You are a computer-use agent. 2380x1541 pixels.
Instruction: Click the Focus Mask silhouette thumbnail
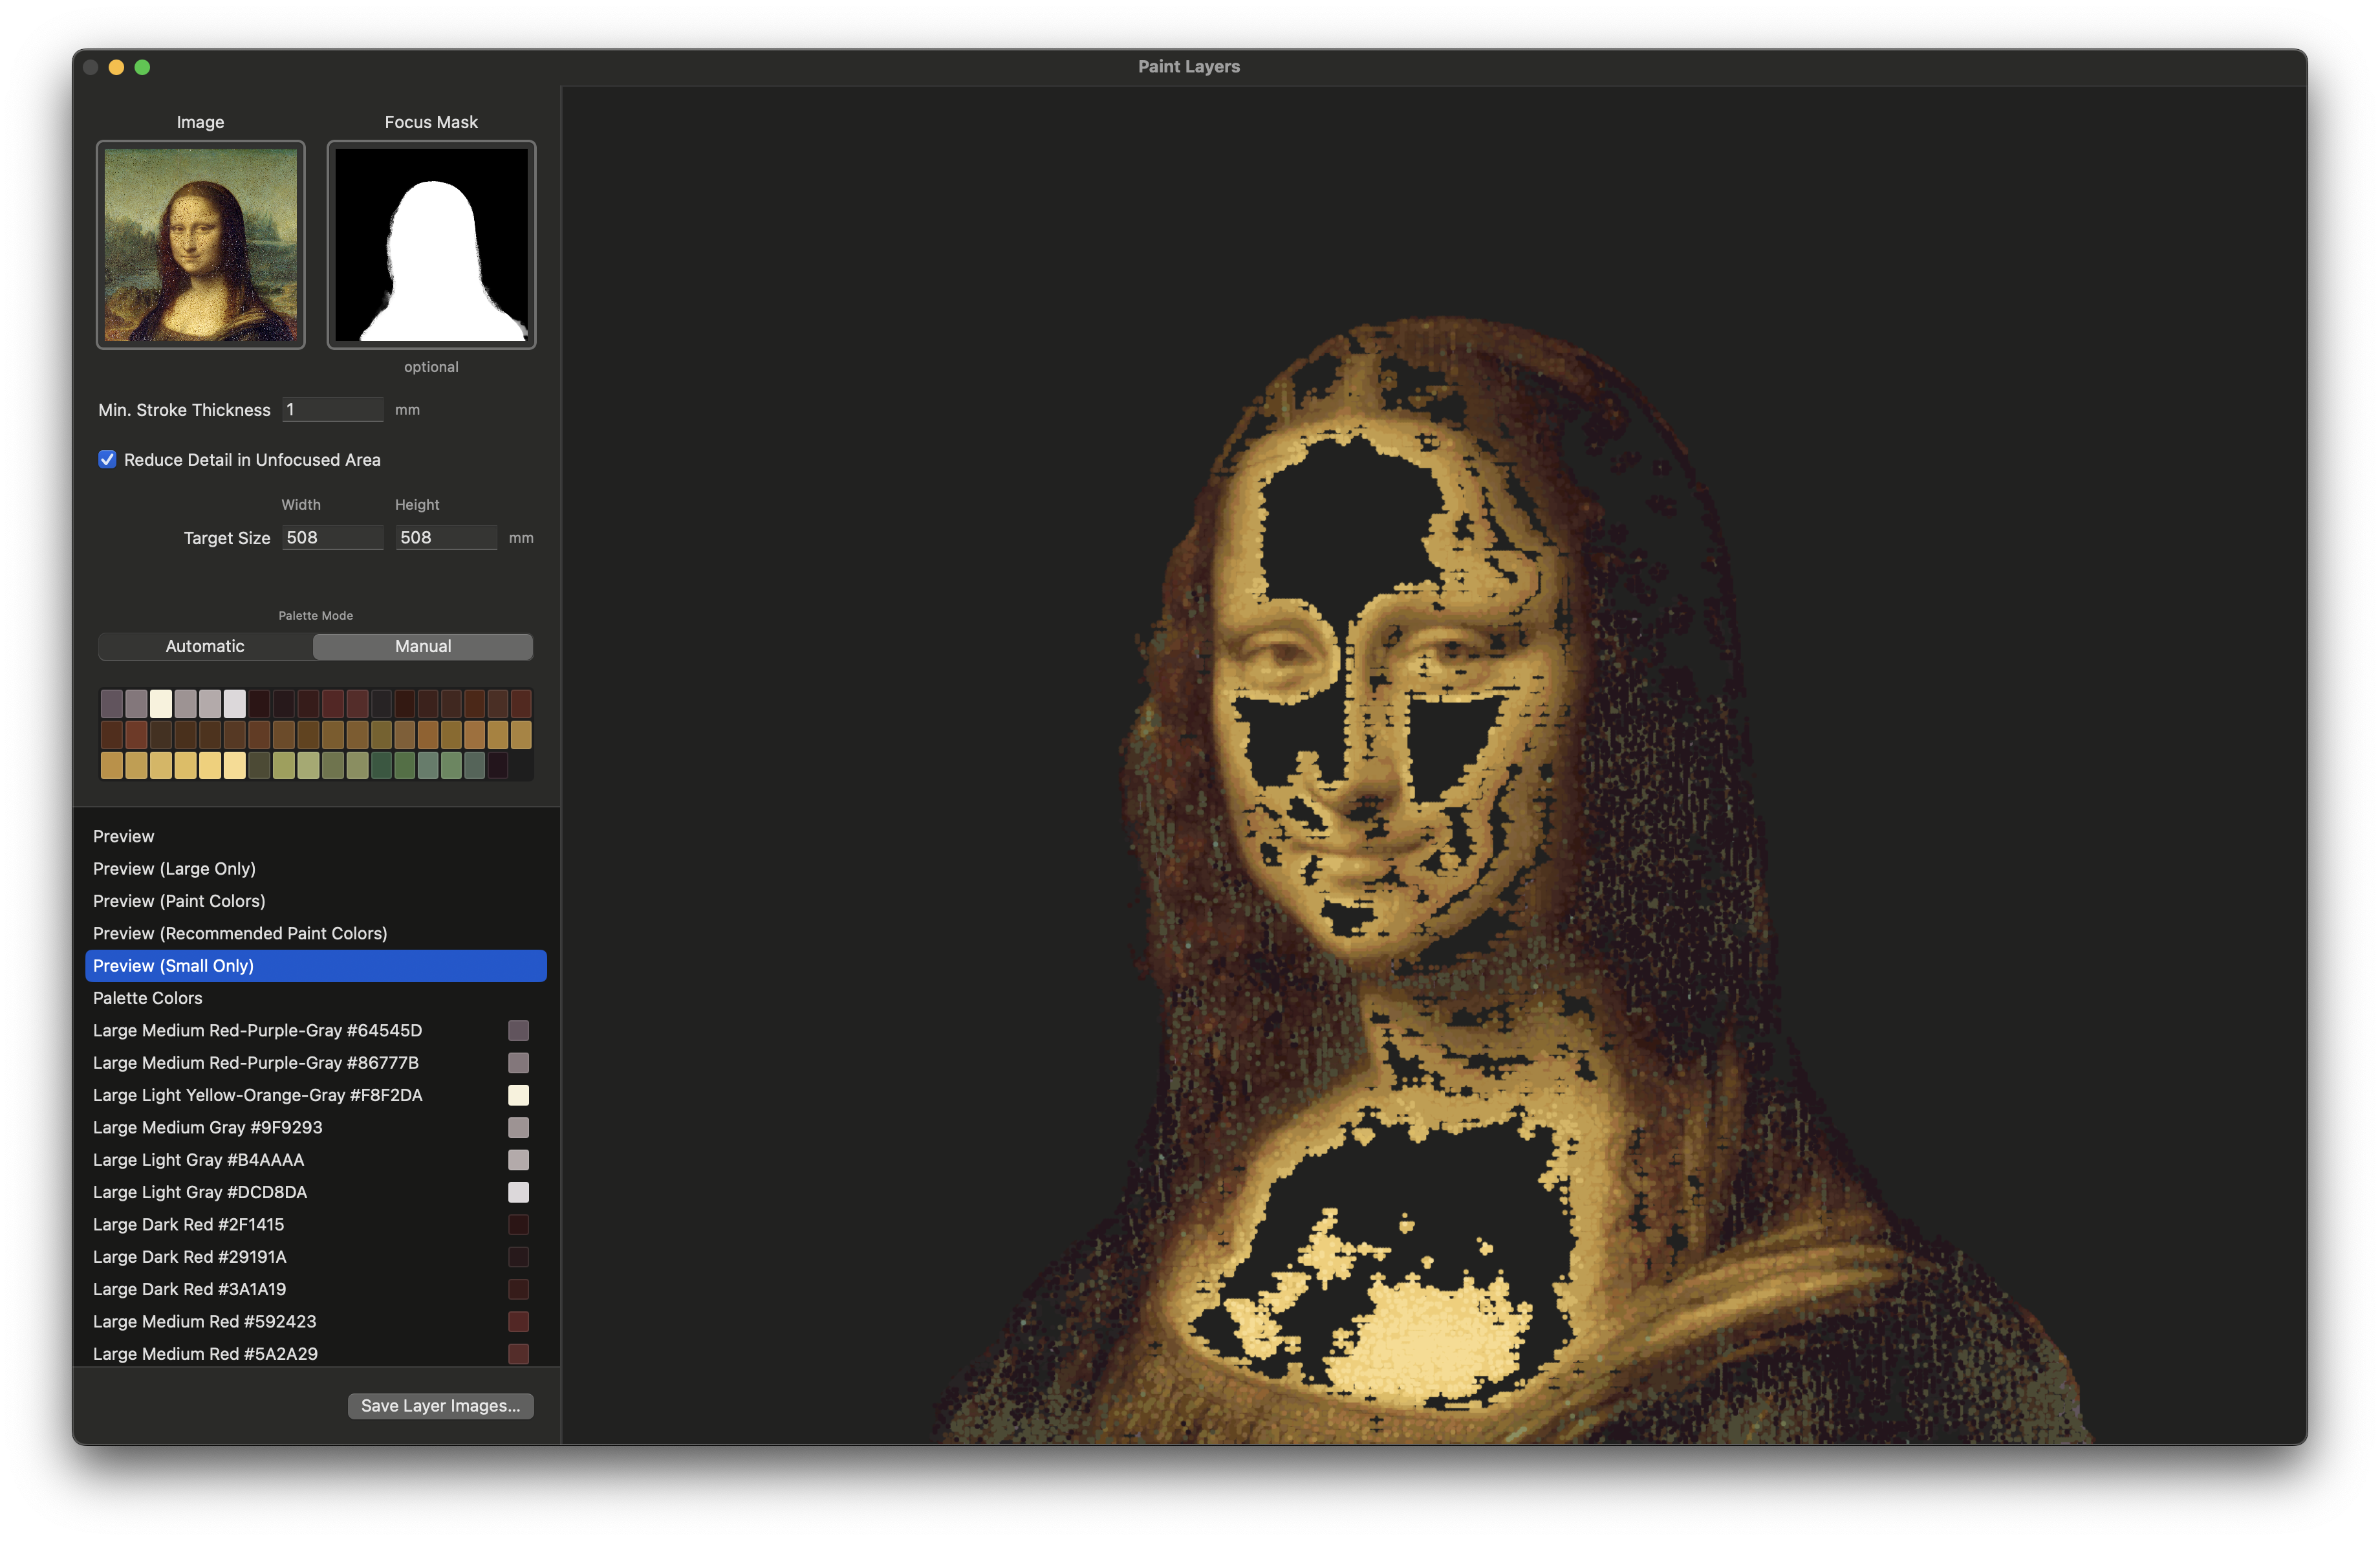[x=431, y=245]
